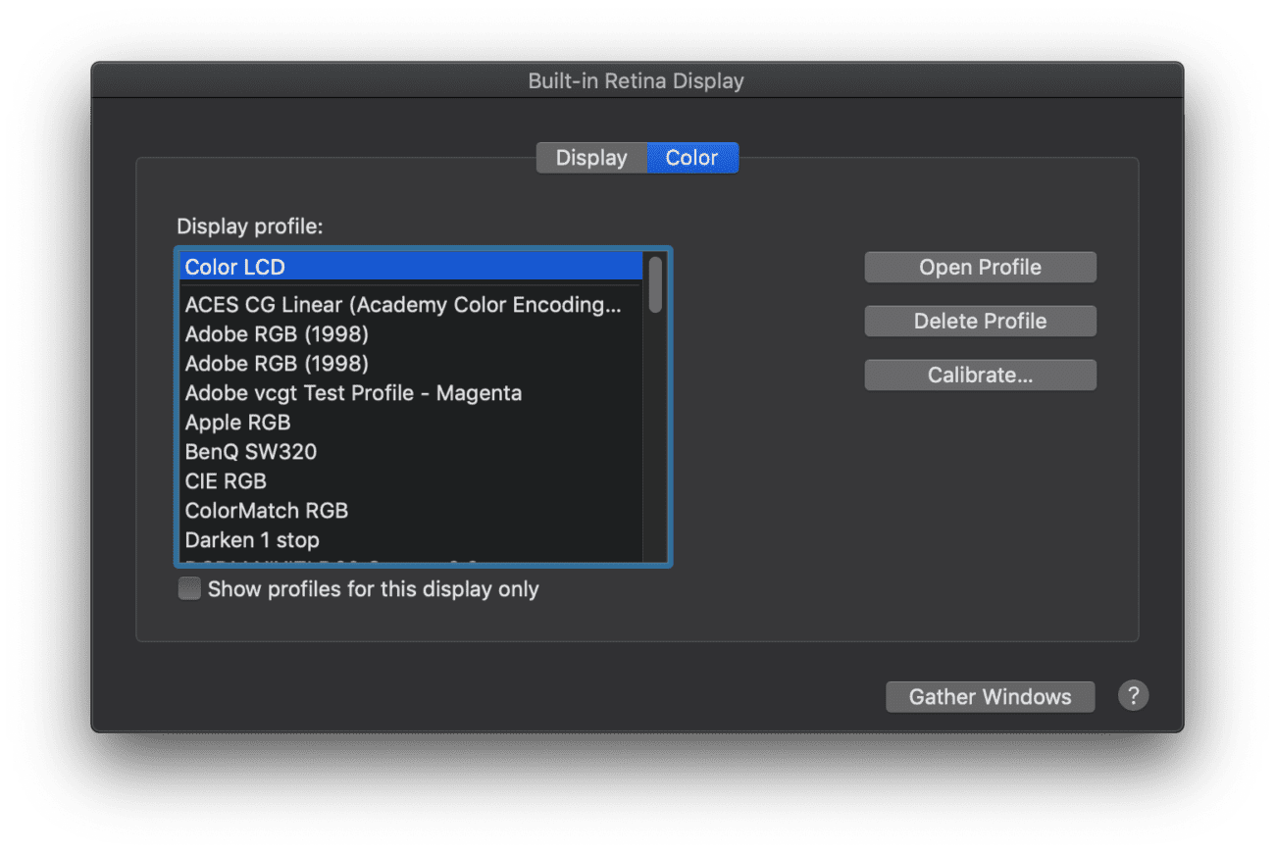Click the Gather Windows button

(x=990, y=696)
